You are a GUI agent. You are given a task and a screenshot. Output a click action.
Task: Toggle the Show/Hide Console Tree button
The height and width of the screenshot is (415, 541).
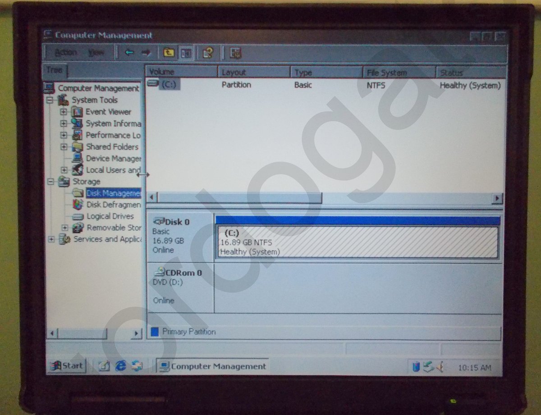[185, 53]
